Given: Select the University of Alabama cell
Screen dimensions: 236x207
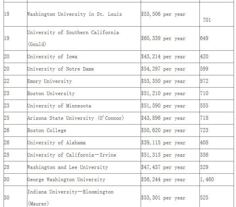Looking at the screenshot, I should click(84, 143).
